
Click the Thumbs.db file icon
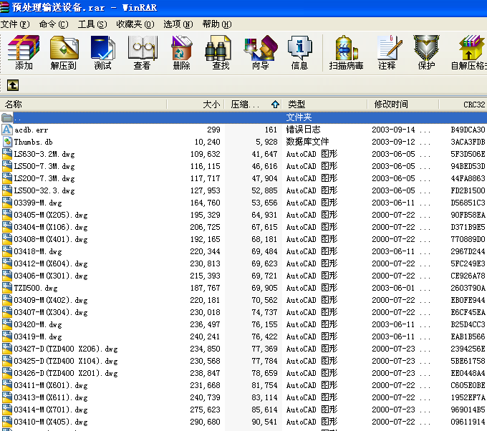coord(7,142)
